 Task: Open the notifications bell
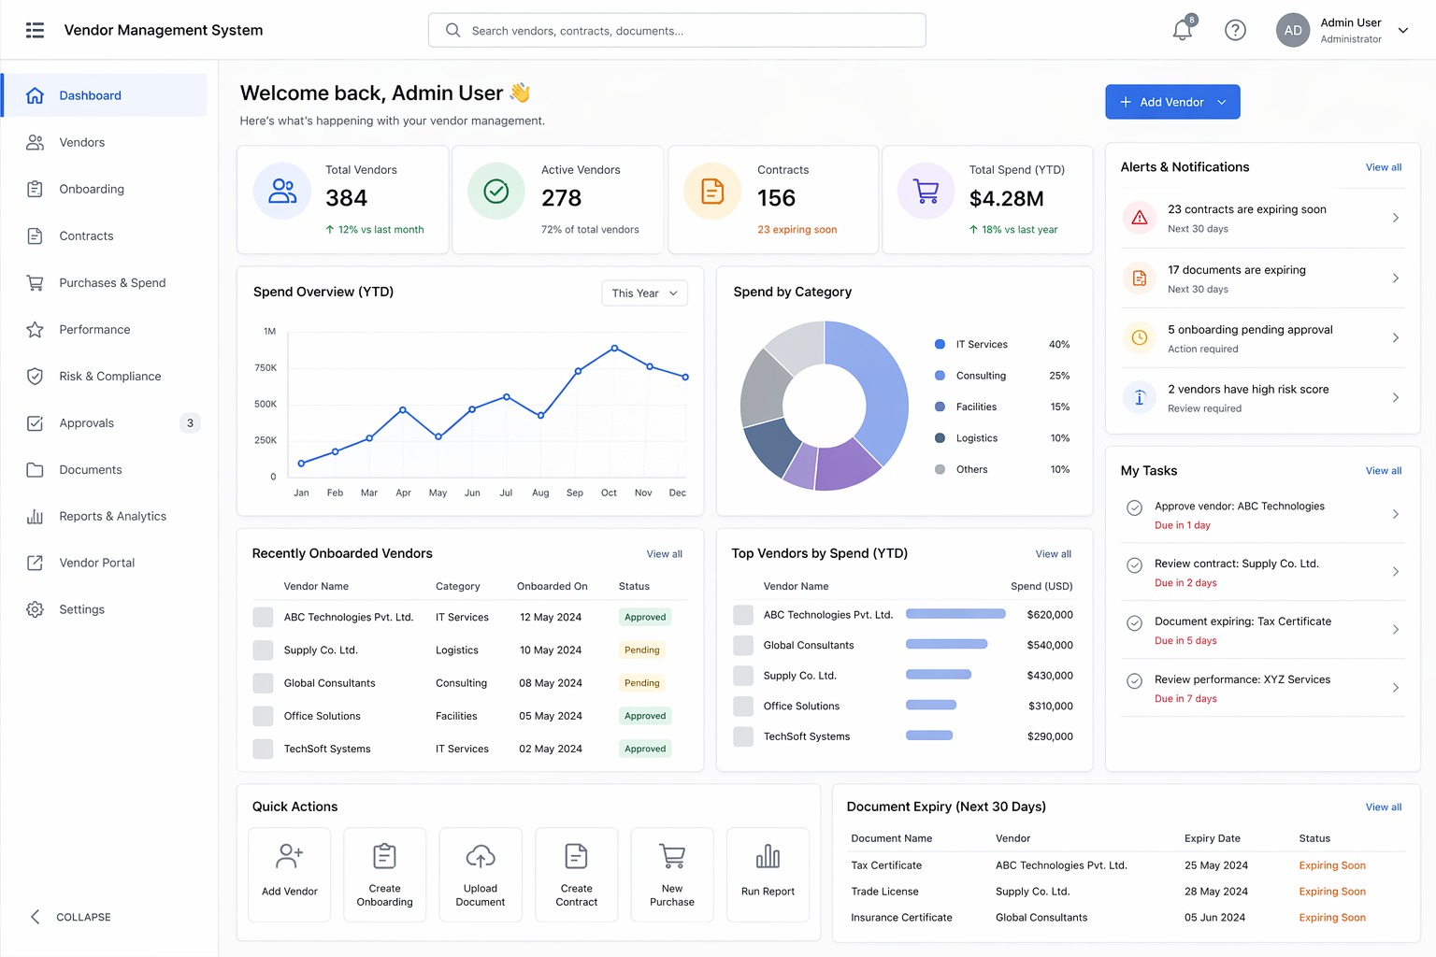point(1183,29)
